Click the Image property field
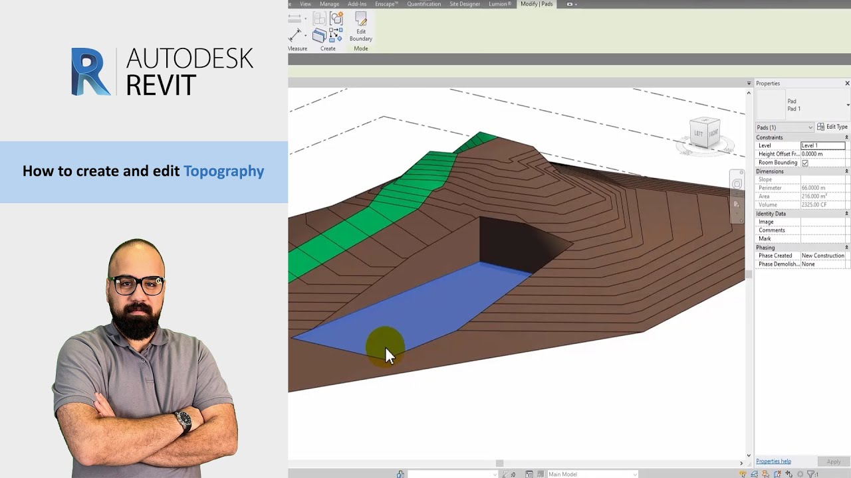851x478 pixels. click(x=823, y=222)
